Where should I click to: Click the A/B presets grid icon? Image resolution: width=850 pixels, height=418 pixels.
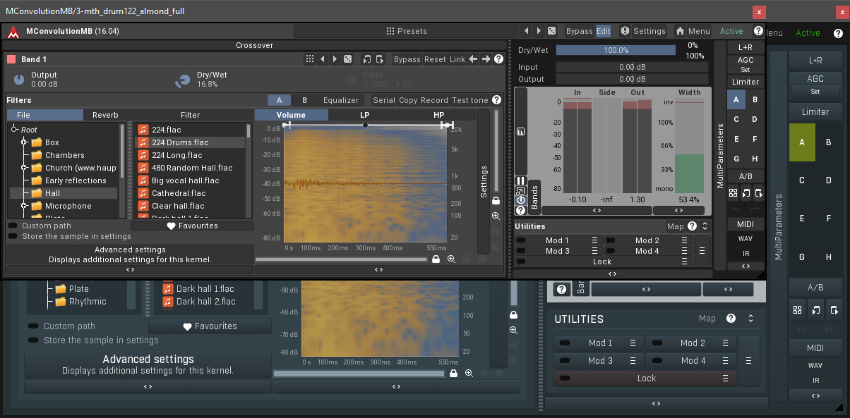point(733,192)
